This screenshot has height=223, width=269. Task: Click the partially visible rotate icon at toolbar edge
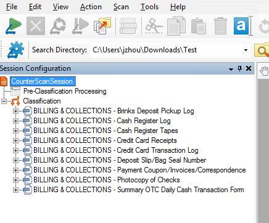click(264, 26)
